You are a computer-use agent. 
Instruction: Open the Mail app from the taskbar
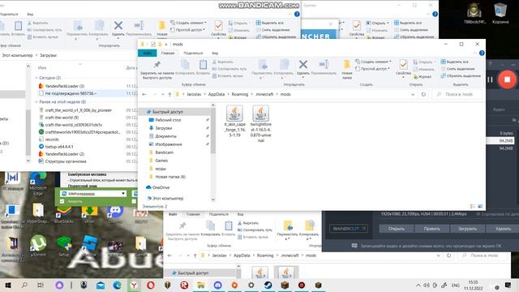pos(101,285)
